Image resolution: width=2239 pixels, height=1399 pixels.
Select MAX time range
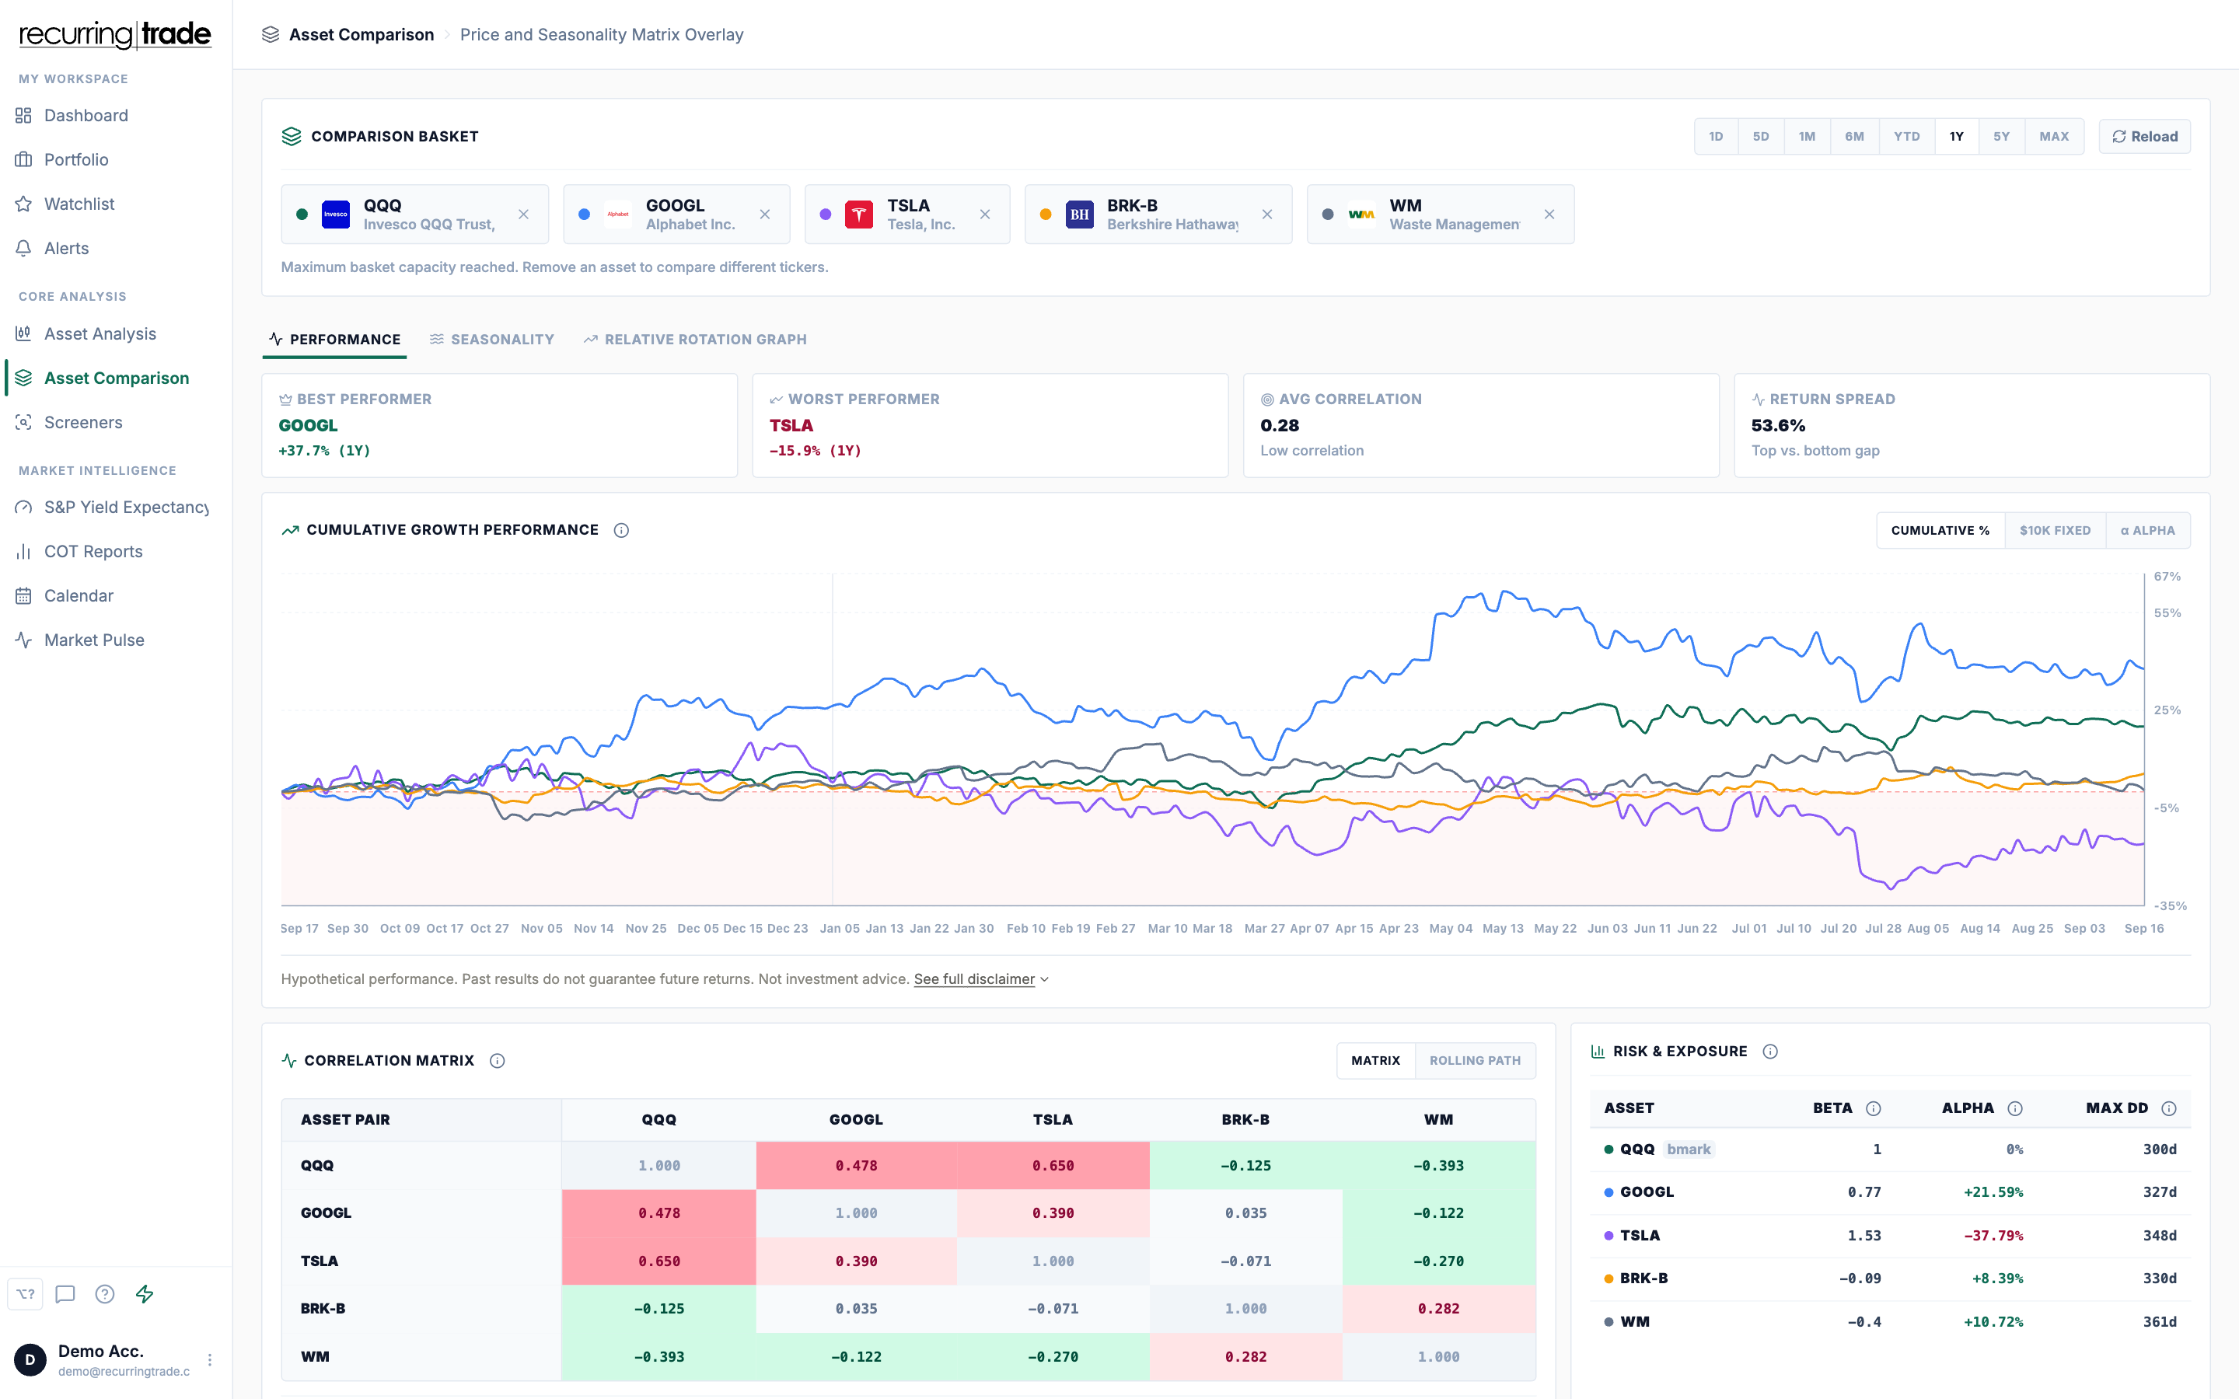coord(2054,137)
